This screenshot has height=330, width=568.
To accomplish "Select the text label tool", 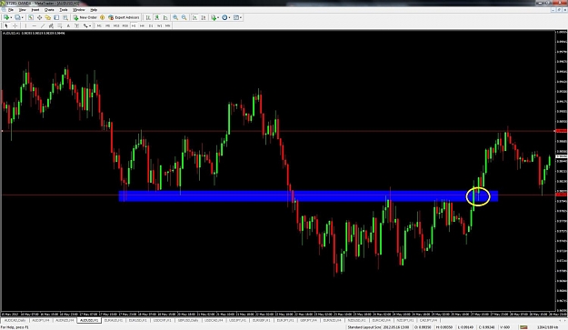I will [77, 25].
